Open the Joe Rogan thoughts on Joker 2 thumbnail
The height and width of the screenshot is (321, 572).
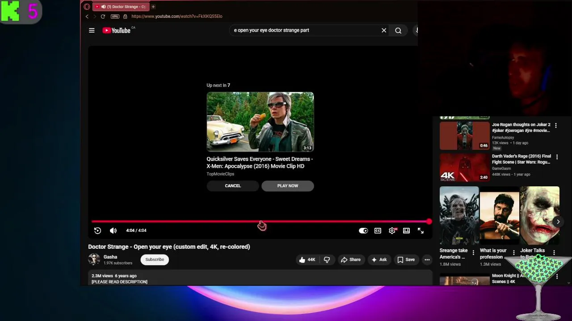[465, 136]
